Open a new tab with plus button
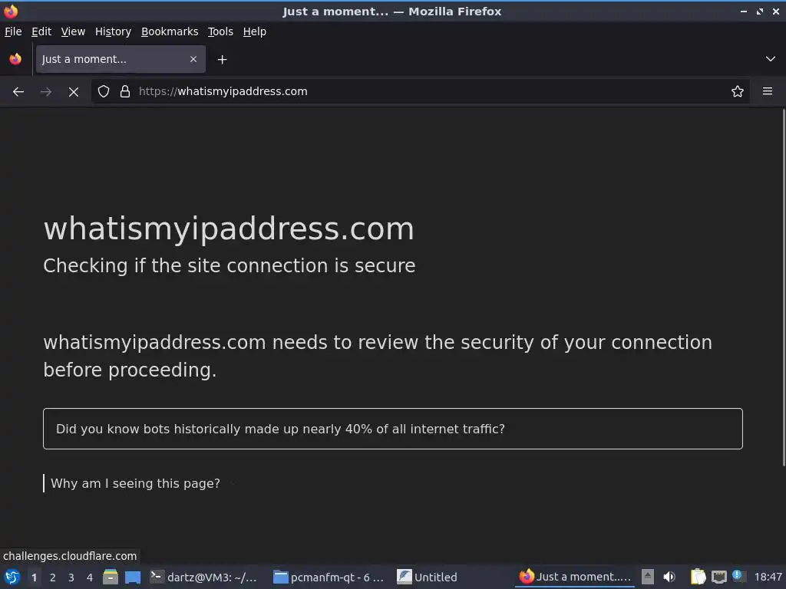Viewport: 786px width, 589px height. pos(222,60)
